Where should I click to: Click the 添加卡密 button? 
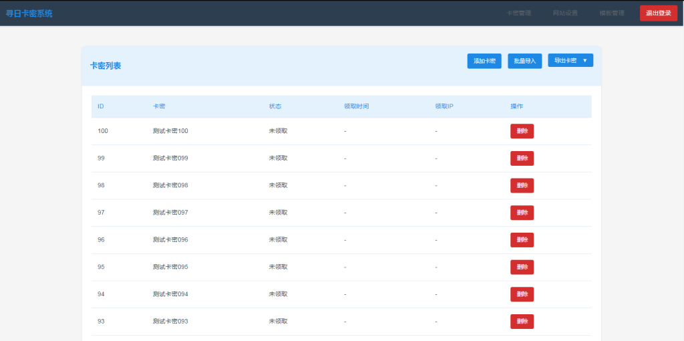click(x=484, y=61)
